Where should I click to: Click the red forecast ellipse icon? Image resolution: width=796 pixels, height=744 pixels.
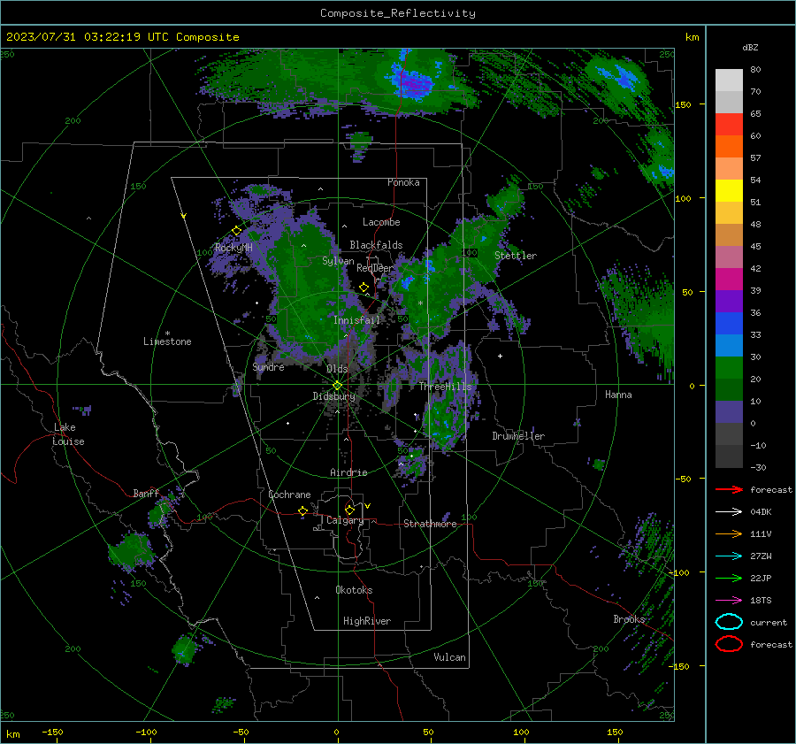point(729,644)
